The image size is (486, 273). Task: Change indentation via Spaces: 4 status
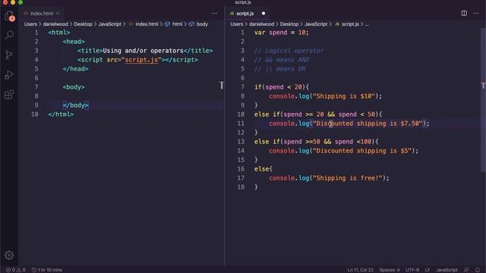click(390, 270)
